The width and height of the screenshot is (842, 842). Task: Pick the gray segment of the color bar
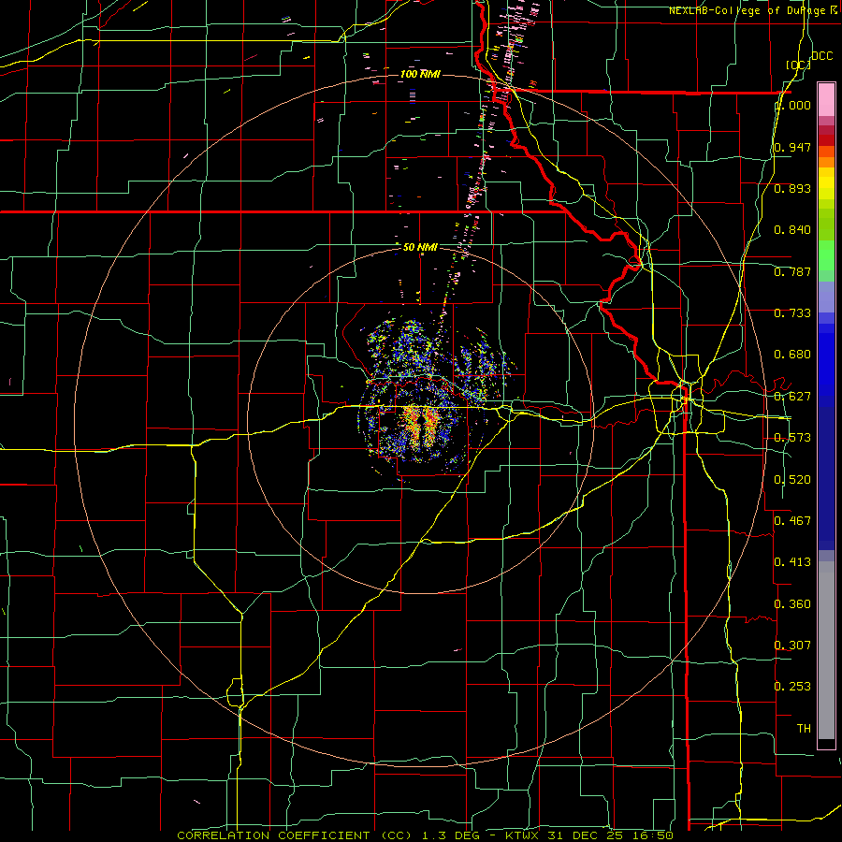pyautogui.click(x=826, y=650)
